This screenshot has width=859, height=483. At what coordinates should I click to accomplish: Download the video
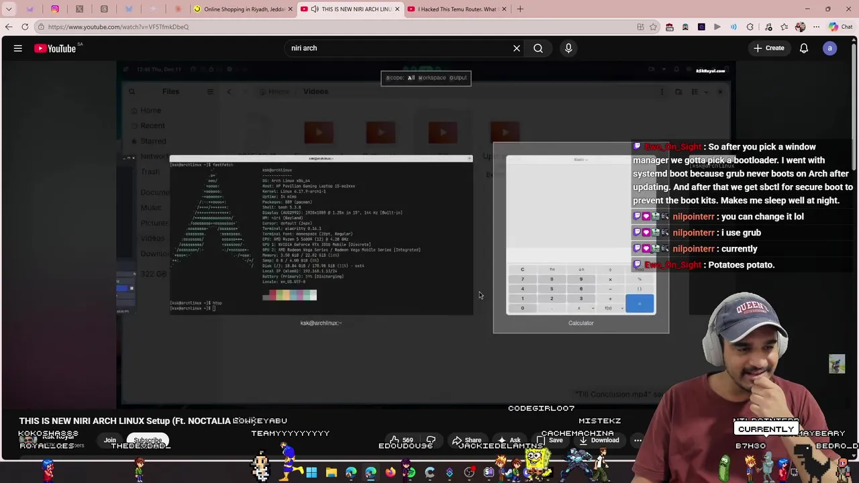(x=599, y=440)
